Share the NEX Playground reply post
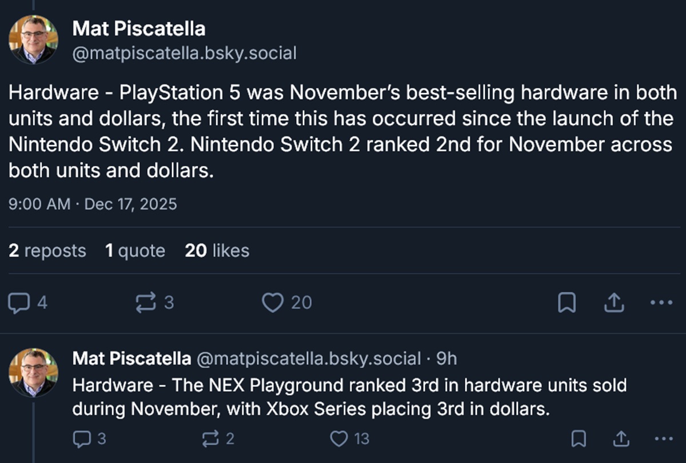686x463 pixels. pos(621,438)
